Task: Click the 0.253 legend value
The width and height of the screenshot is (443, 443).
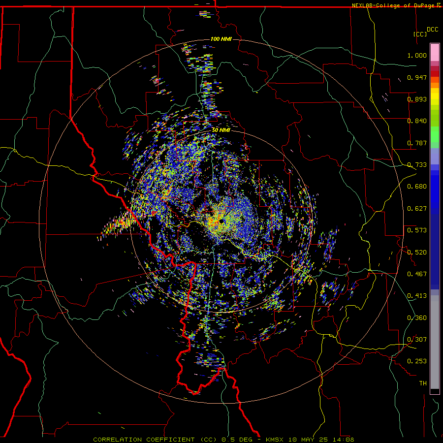Action: (x=417, y=361)
